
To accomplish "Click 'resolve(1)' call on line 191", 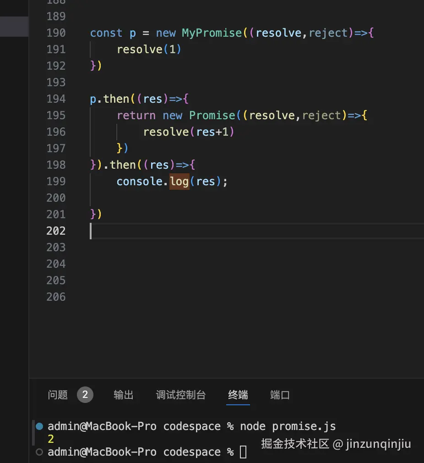I will (149, 50).
